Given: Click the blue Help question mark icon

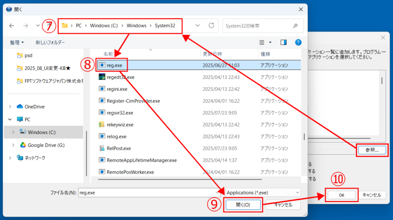Looking at the screenshot, I should pos(298,42).
